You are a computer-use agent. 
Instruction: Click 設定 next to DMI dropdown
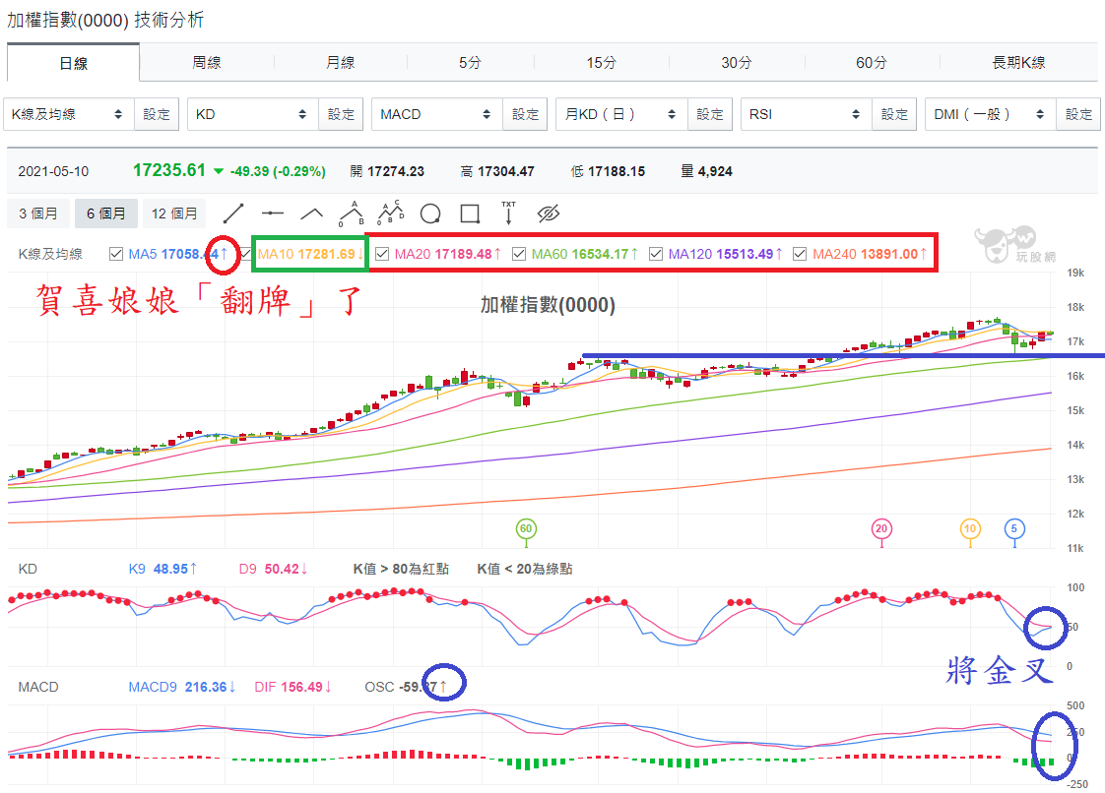click(1078, 114)
